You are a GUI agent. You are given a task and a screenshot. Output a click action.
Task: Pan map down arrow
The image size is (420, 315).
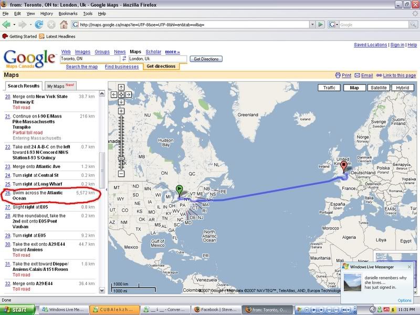[x=121, y=102]
